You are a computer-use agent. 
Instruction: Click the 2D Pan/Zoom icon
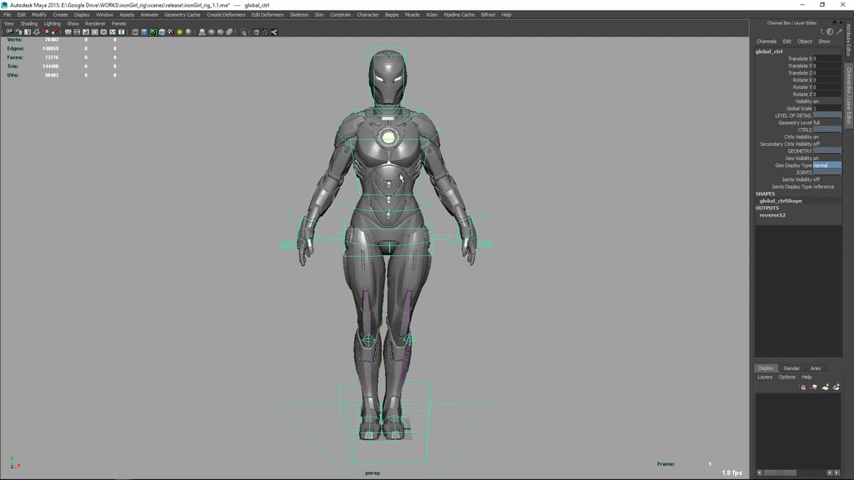(x=45, y=32)
